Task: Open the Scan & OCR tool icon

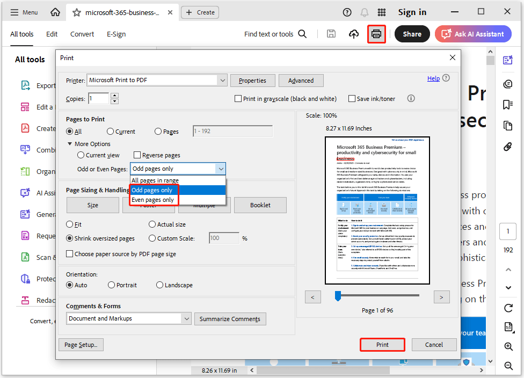Action: click(x=25, y=257)
